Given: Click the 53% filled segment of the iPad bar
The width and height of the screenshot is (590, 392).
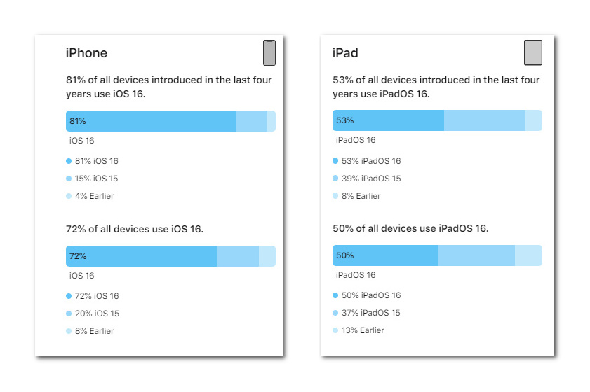Looking at the screenshot, I should (388, 120).
